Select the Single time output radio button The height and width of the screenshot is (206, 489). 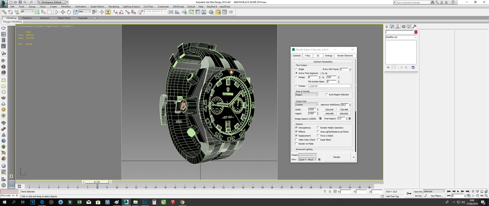pyautogui.click(x=296, y=69)
